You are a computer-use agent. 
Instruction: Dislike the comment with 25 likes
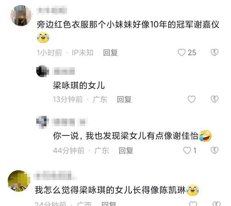point(214,52)
